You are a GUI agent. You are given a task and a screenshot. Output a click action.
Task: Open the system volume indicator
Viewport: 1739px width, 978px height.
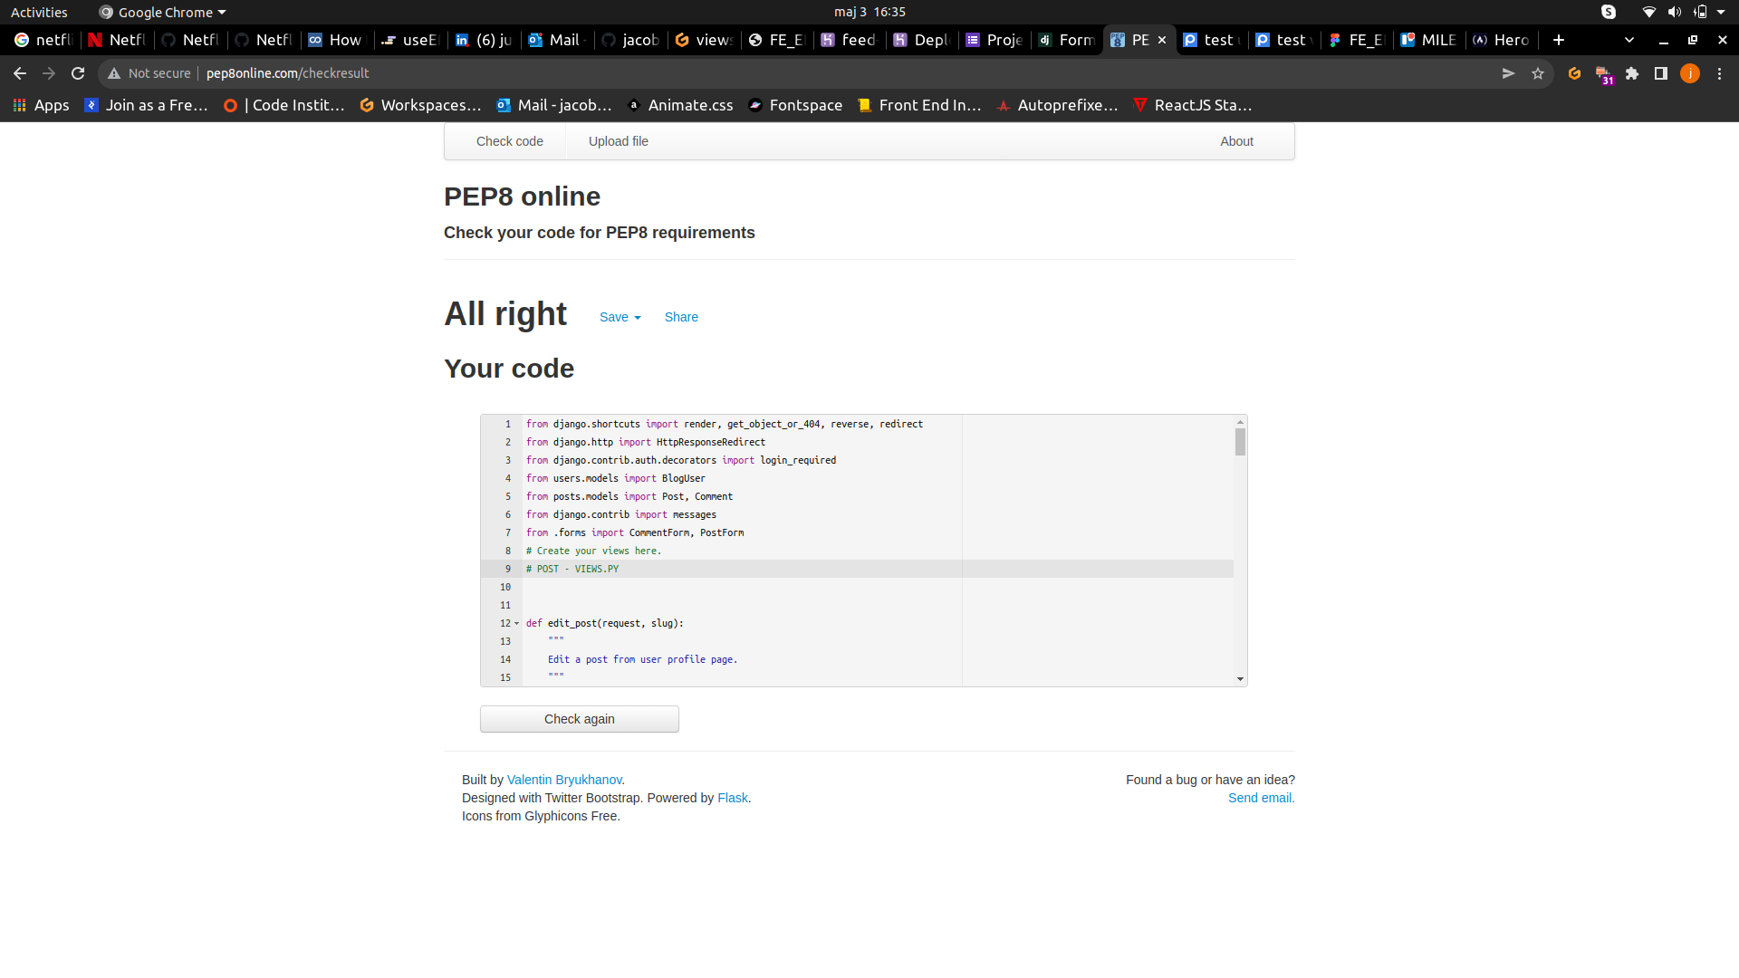(1672, 12)
